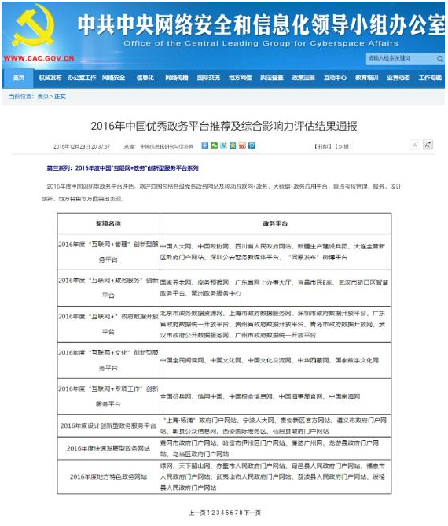Click the 奖项名称 table header
This screenshot has height=526, width=448.
coord(108,223)
